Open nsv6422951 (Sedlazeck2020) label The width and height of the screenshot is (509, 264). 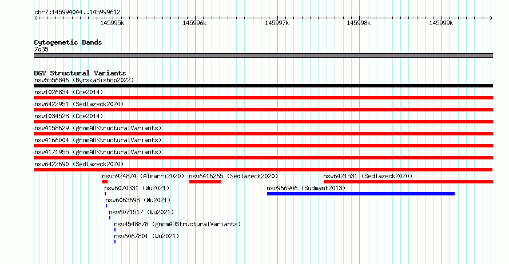coord(79,104)
